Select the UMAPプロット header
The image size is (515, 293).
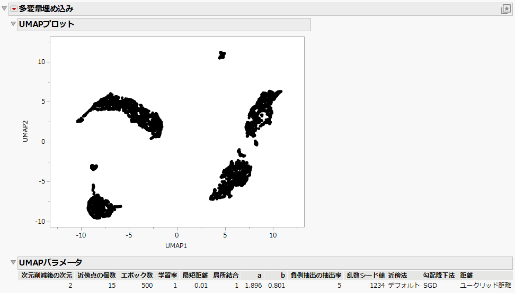164,24
